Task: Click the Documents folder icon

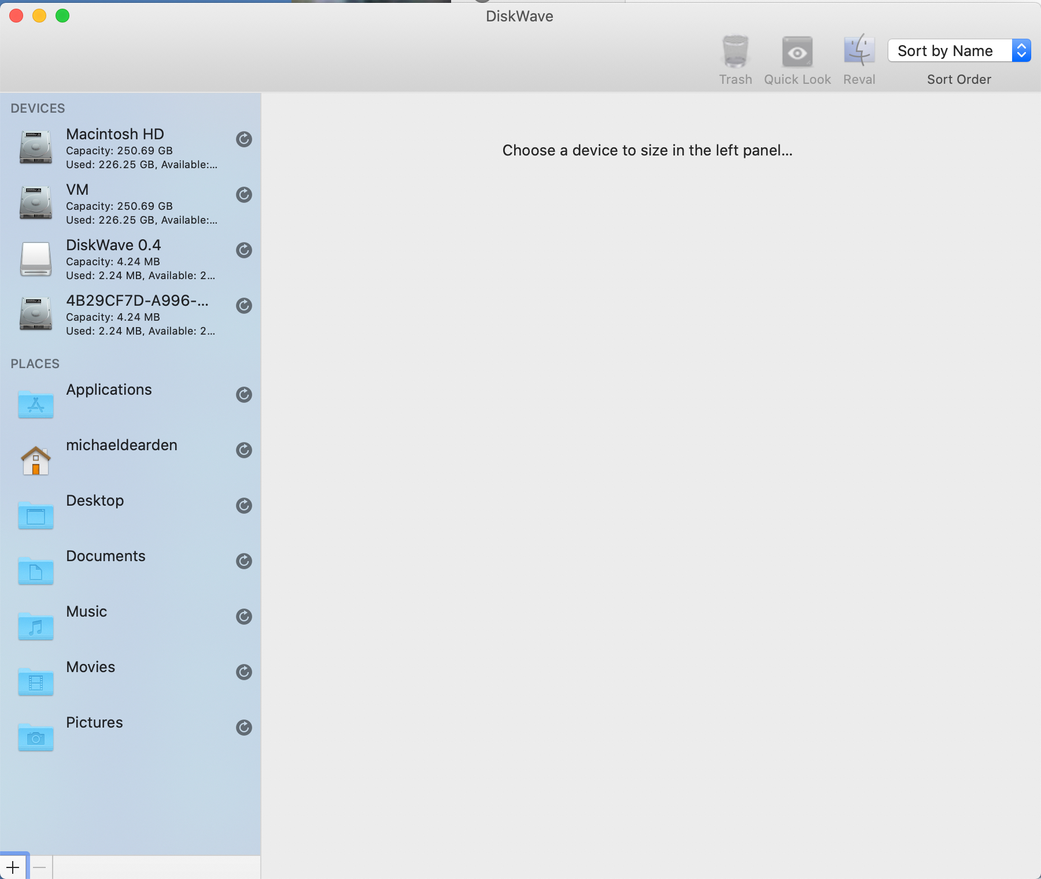Action: click(x=36, y=570)
